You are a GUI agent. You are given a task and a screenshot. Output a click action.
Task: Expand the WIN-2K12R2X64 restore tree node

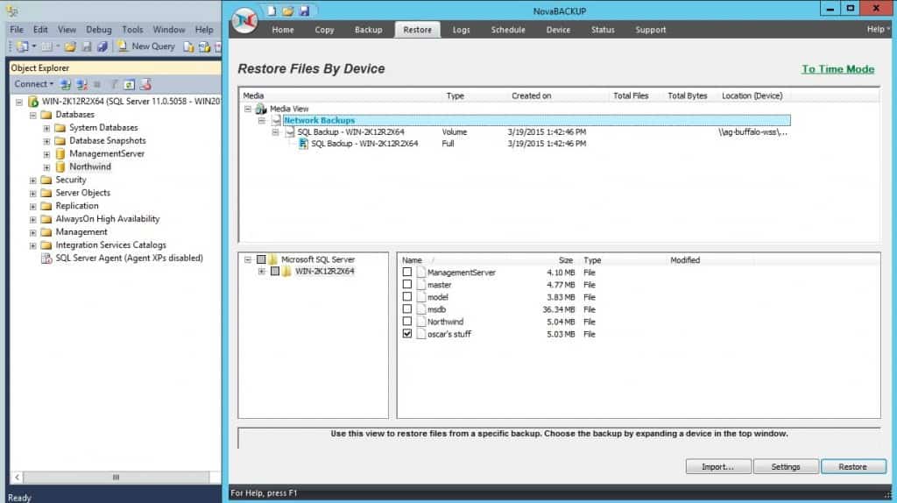pos(261,272)
